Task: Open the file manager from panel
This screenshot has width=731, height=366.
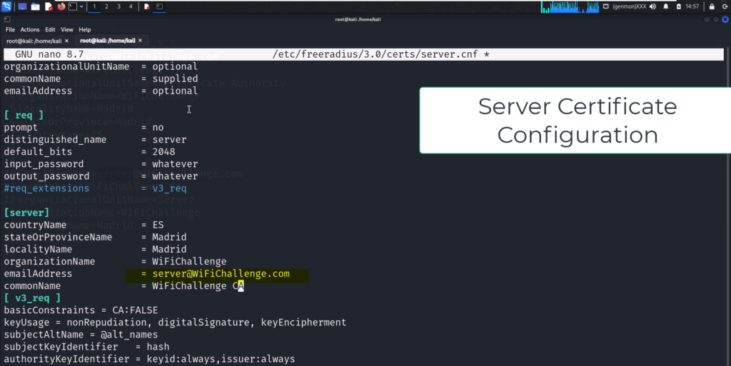Action: click(x=35, y=6)
